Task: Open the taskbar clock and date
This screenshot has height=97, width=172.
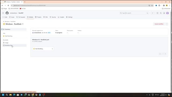Action: (163, 95)
